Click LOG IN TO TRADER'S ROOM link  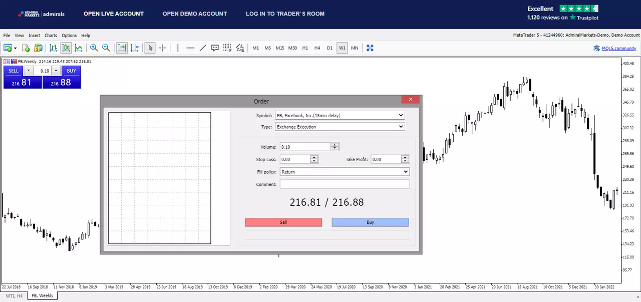point(285,14)
